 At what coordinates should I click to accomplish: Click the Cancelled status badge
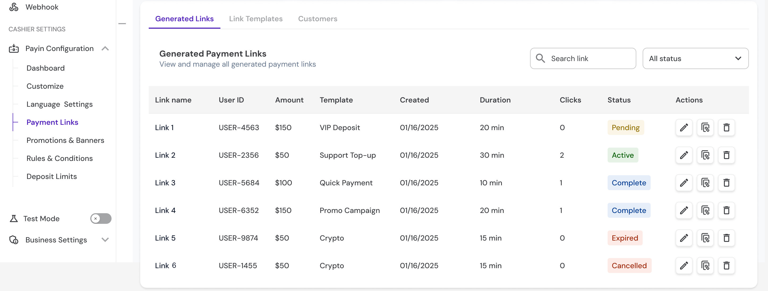pyautogui.click(x=629, y=266)
